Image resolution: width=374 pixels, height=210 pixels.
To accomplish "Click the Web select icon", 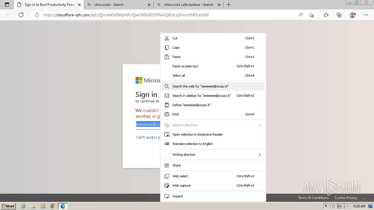I will (167, 176).
